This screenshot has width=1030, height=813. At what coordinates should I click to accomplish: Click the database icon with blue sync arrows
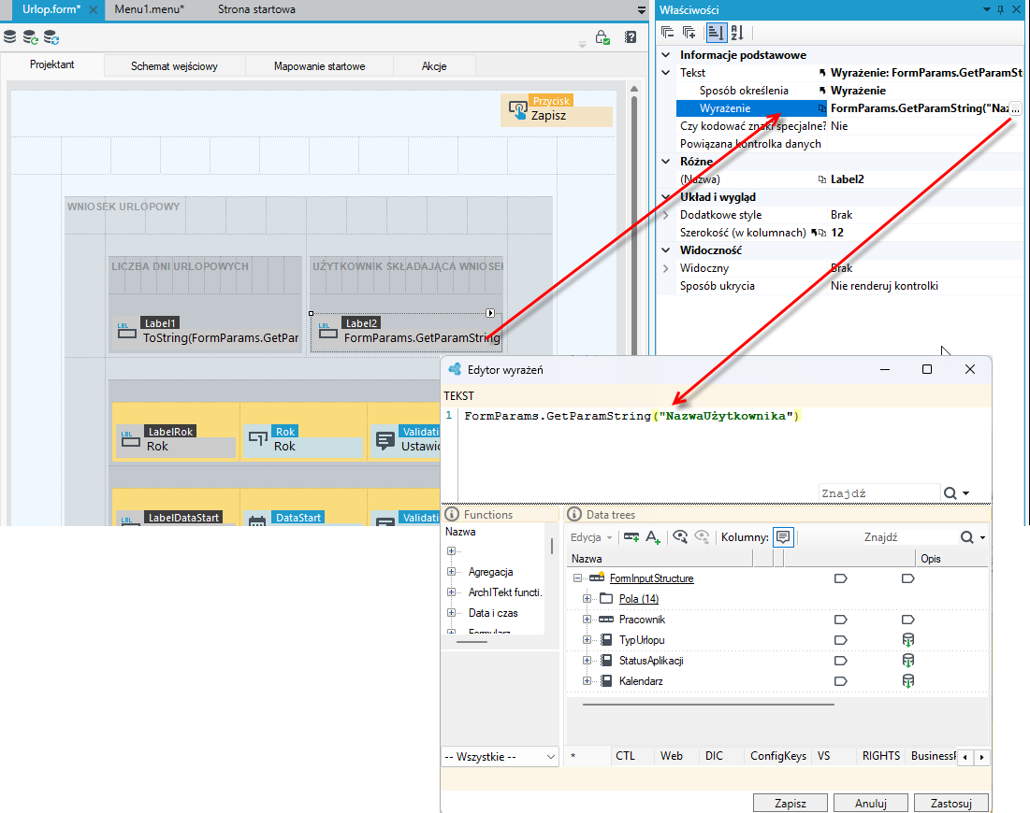click(51, 37)
